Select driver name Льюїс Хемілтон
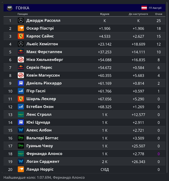The image size is (169, 181). pos(42,44)
